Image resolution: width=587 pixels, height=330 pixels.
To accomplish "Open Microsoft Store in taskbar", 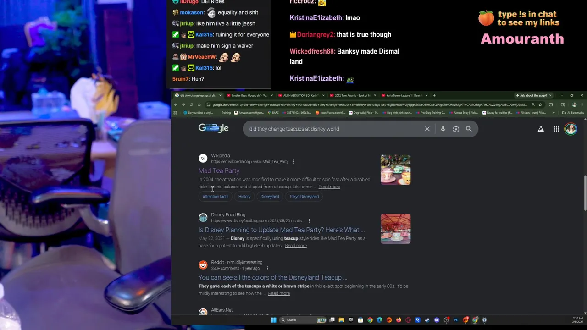I will (x=360, y=320).
